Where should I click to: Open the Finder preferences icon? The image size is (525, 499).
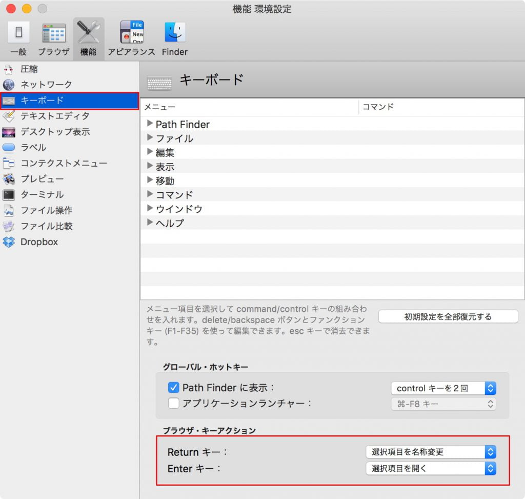(x=175, y=32)
